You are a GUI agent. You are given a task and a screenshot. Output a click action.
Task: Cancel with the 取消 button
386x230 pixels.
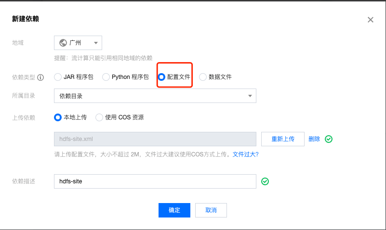[211, 210]
